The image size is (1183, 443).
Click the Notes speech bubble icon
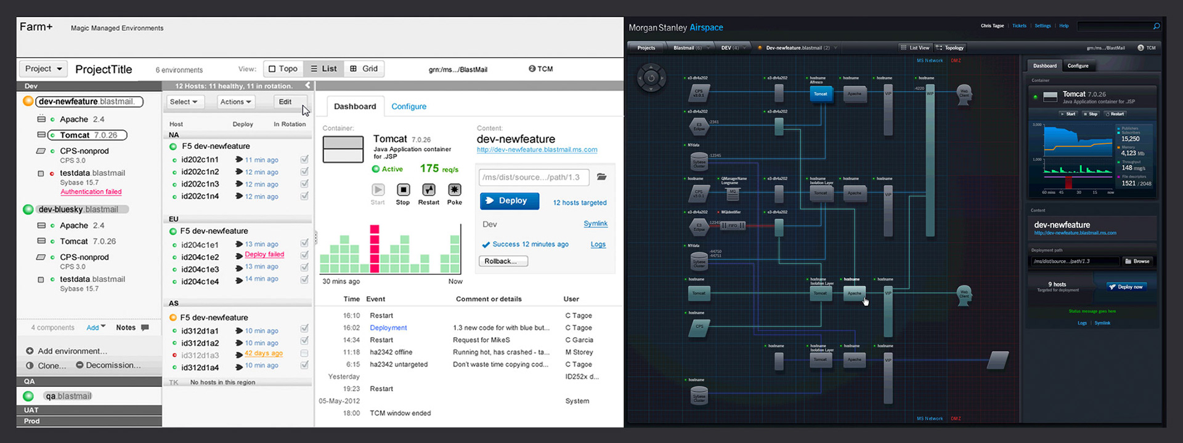click(x=145, y=327)
